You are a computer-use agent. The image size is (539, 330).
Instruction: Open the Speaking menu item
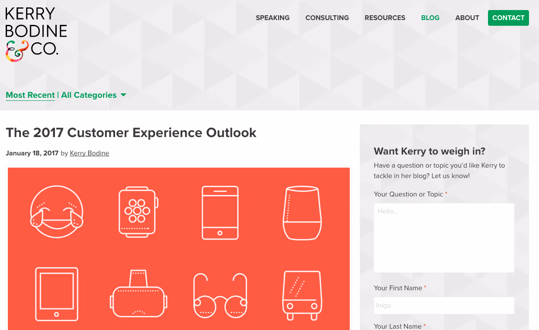pos(273,18)
